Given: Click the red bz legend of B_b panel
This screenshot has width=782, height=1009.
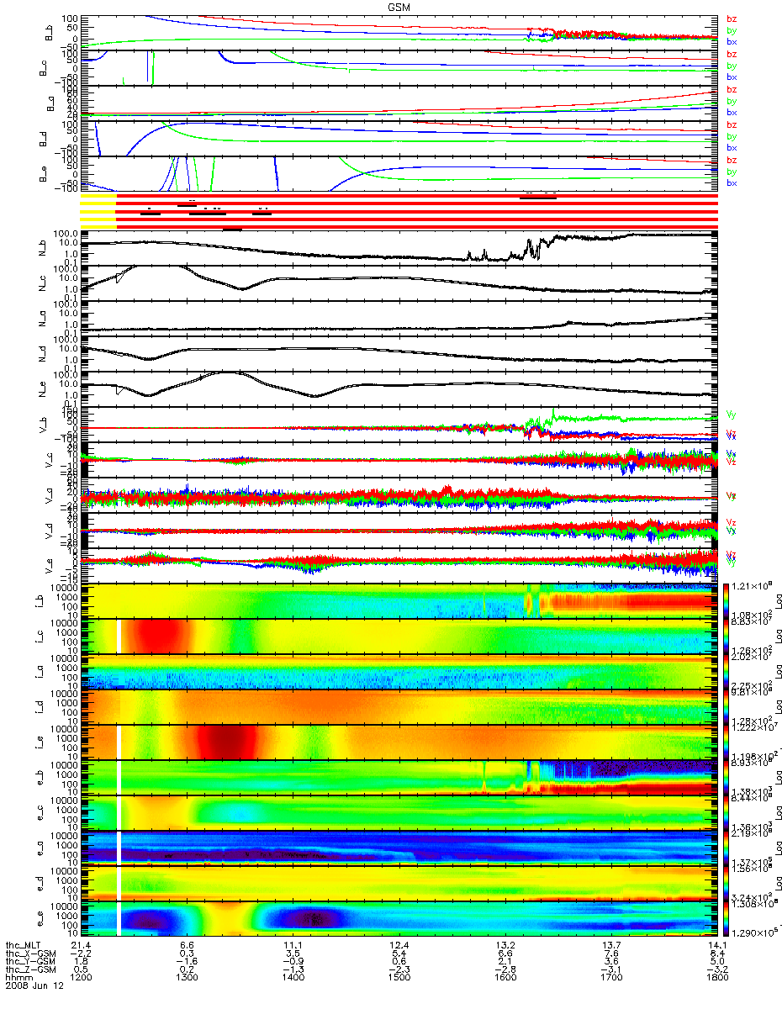Looking at the screenshot, I should click(x=732, y=18).
